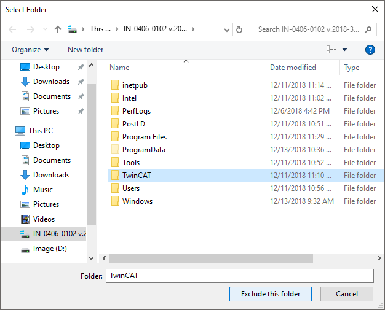Refresh the folder listing

[x=239, y=30]
